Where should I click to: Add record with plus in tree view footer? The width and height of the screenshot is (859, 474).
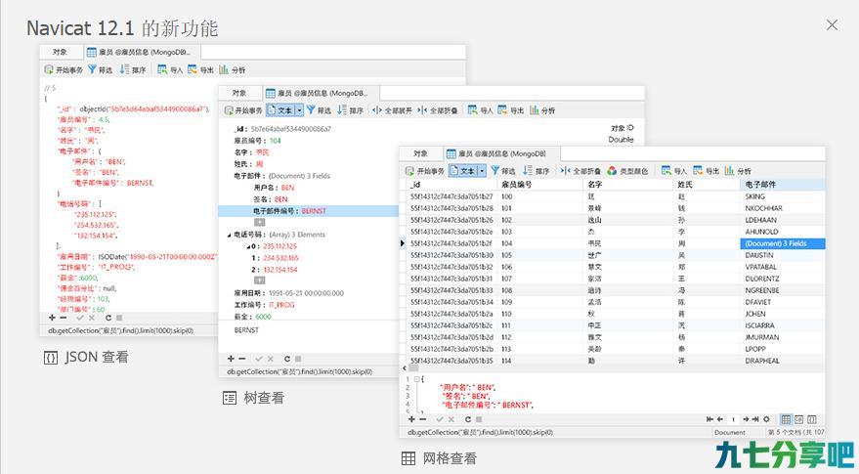231,359
